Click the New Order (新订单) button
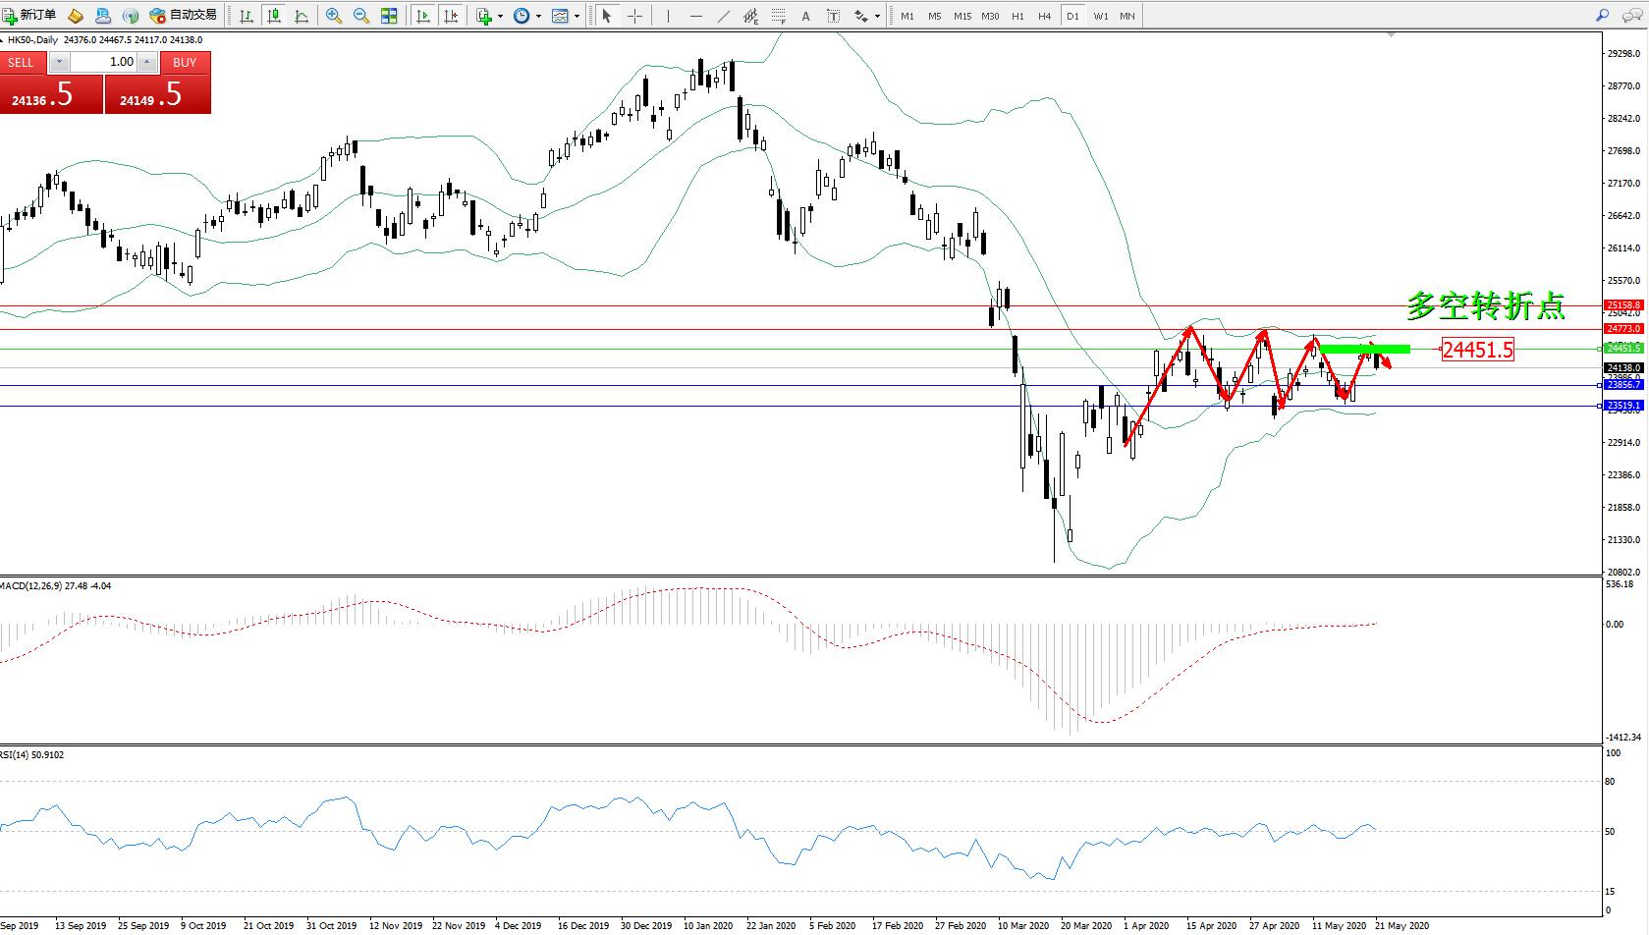Image resolution: width=1649 pixels, height=935 pixels. pos(29,15)
